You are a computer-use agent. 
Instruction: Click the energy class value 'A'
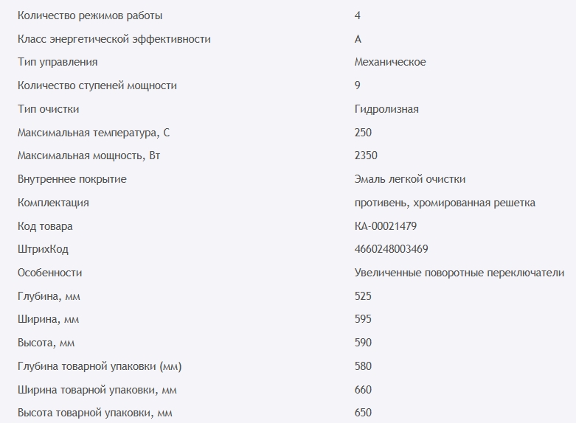click(x=358, y=39)
